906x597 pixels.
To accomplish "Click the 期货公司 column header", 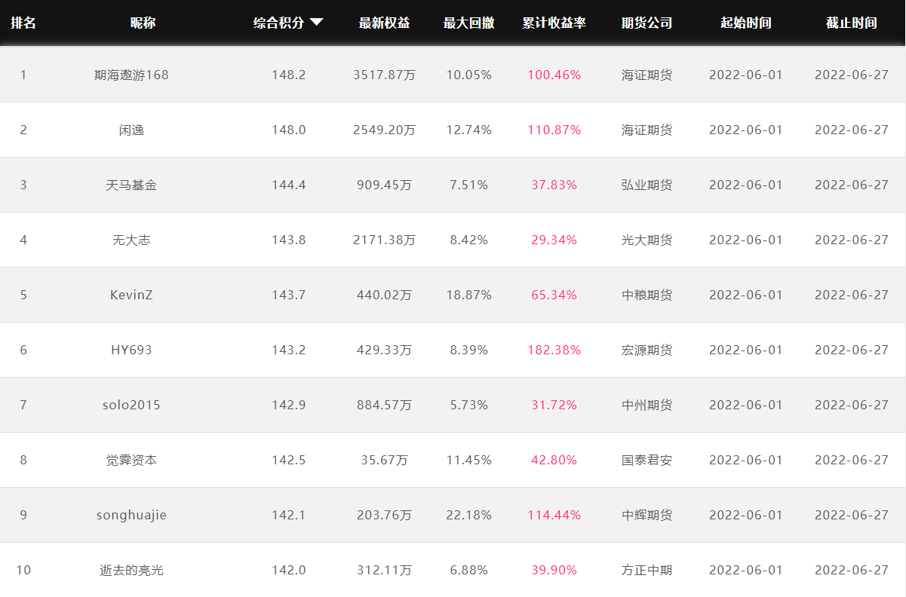I will (647, 23).
